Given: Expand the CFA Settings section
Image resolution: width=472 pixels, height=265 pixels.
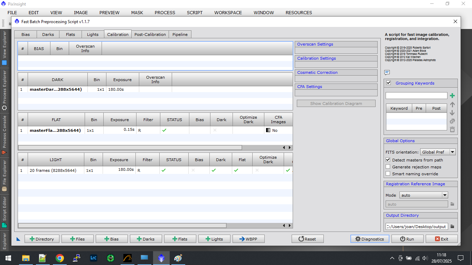Looking at the screenshot, I should [336, 87].
